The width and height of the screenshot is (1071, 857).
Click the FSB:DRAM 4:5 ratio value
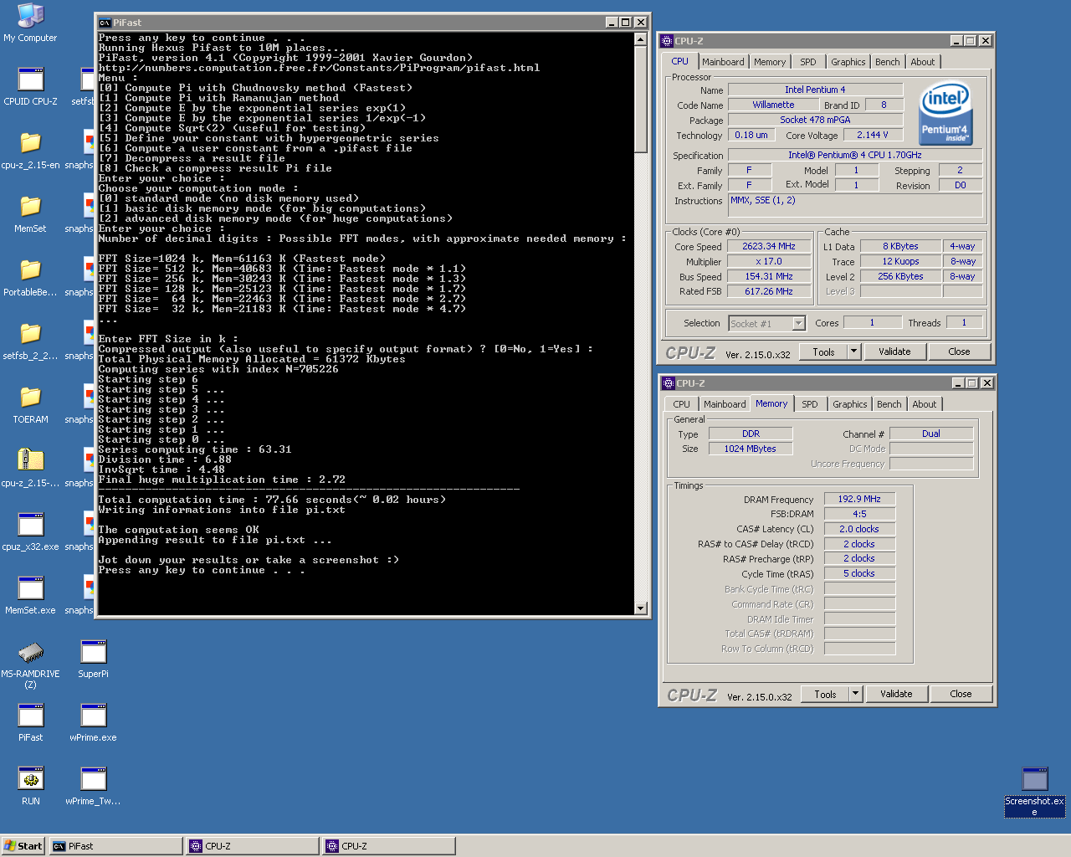pos(859,514)
